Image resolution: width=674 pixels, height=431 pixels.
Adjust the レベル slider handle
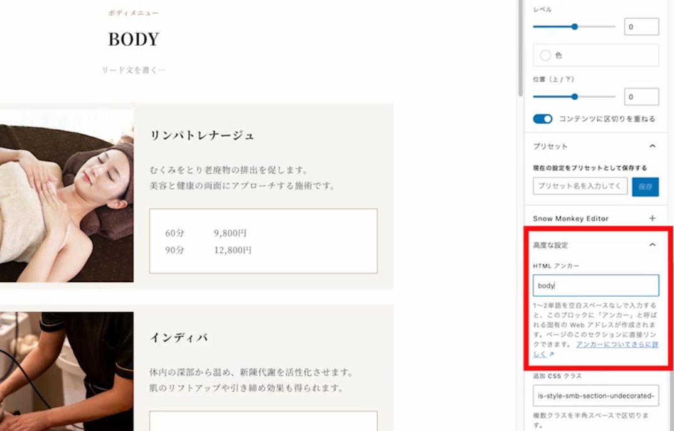tap(574, 26)
